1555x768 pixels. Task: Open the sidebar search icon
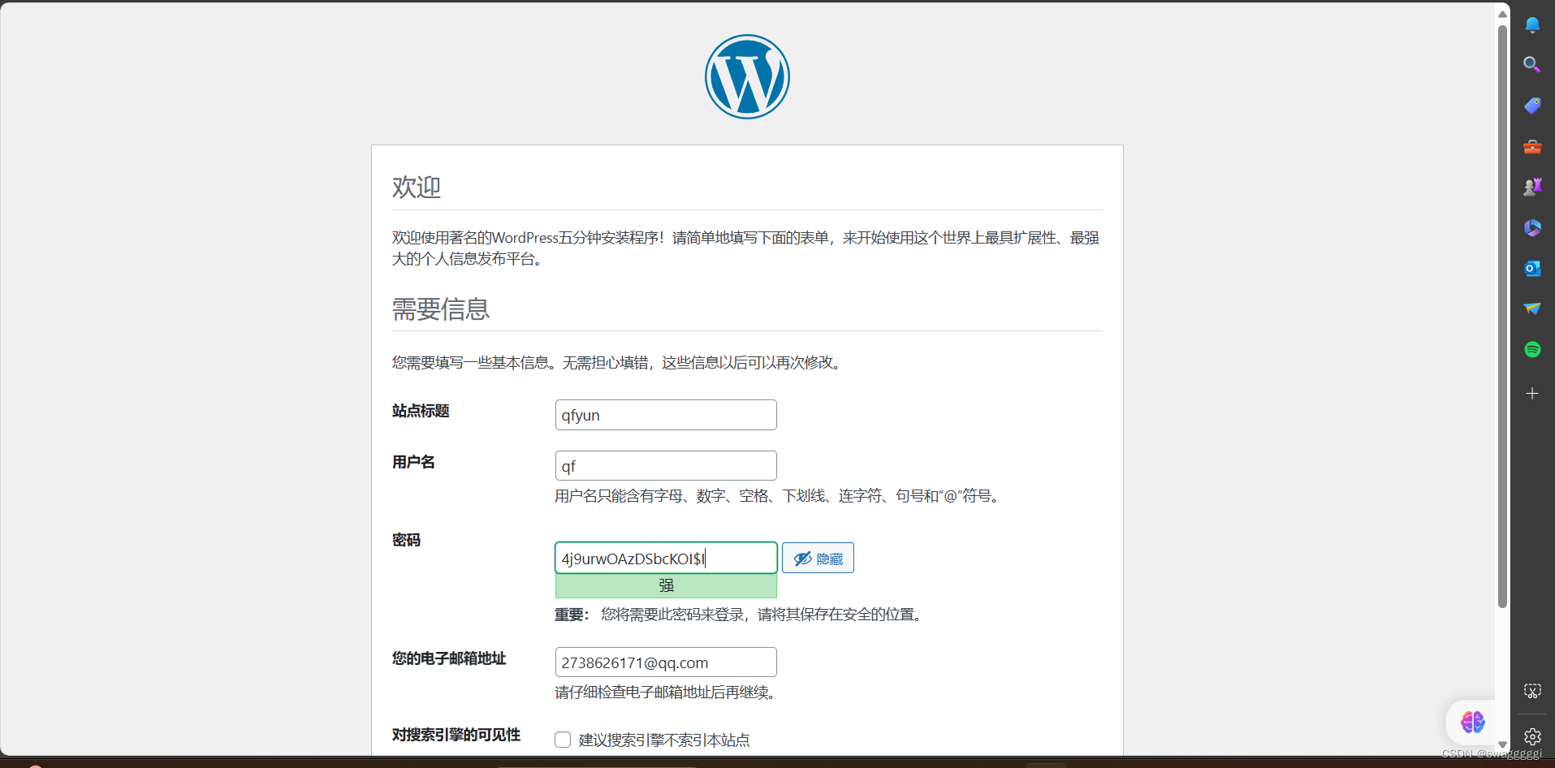coord(1531,64)
